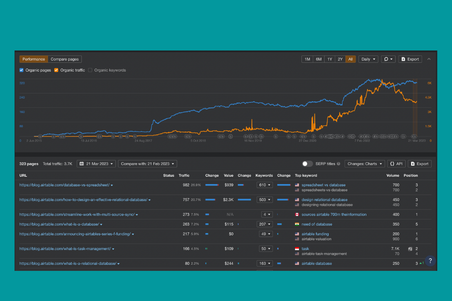Image resolution: width=452 pixels, height=301 pixels.
Task: Click the task keyword link
Action: click(305, 249)
